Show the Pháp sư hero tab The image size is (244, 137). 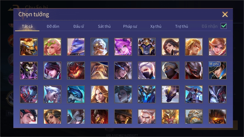pyautogui.click(x=130, y=27)
